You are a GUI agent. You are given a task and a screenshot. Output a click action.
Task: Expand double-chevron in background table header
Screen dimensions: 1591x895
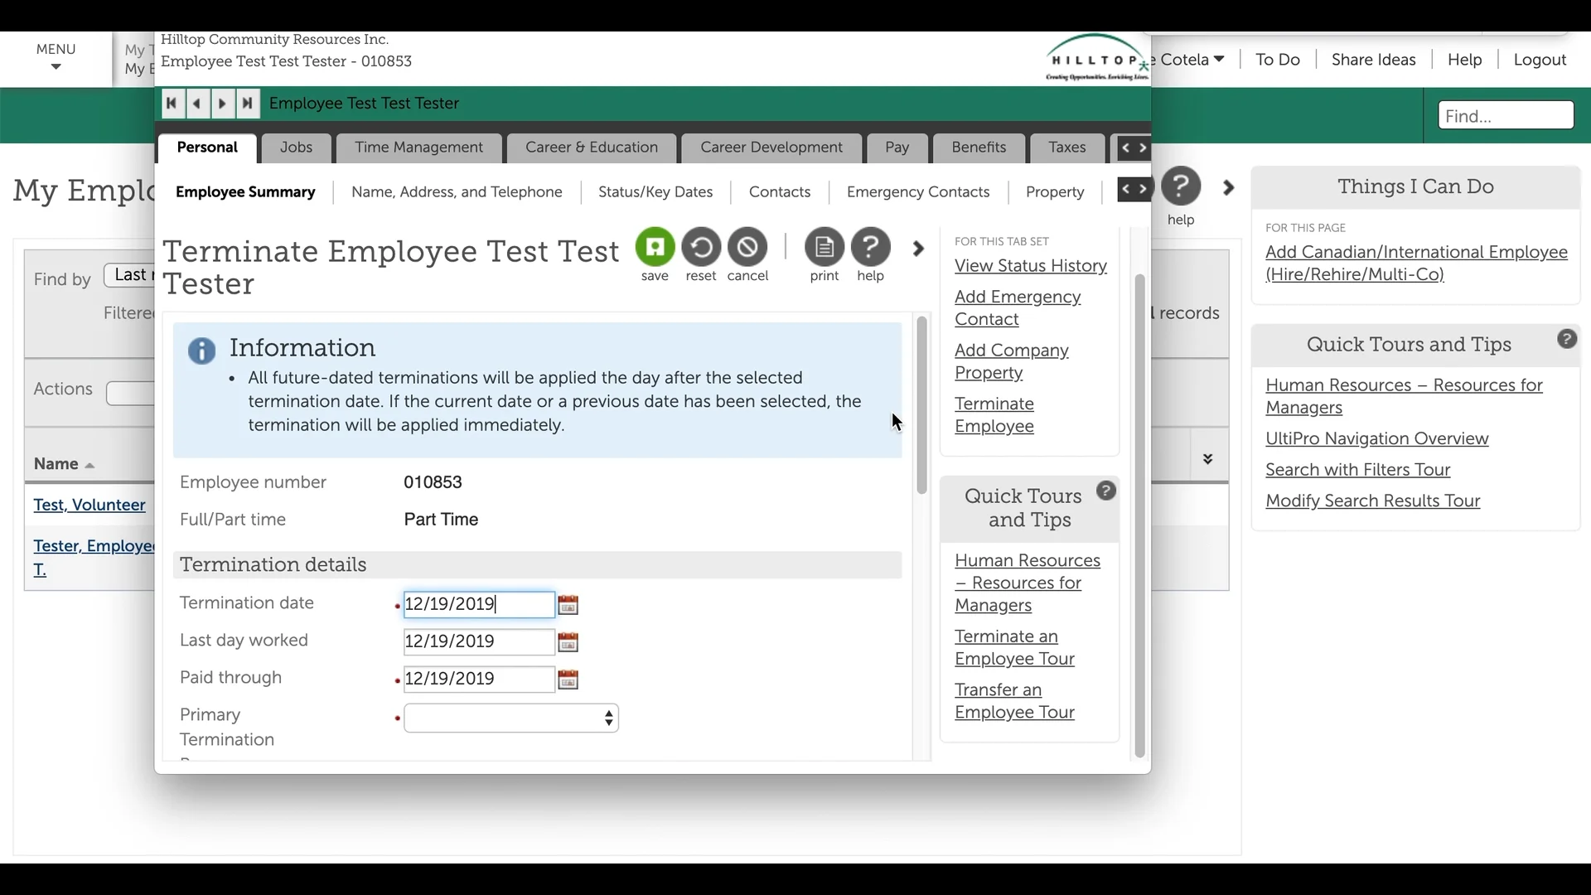coord(1208,459)
